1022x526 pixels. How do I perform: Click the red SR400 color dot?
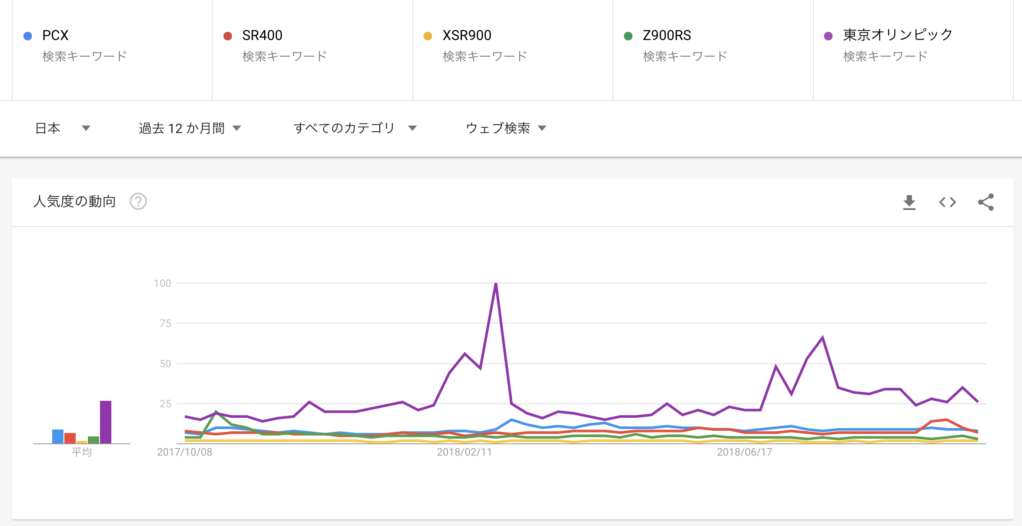point(227,36)
